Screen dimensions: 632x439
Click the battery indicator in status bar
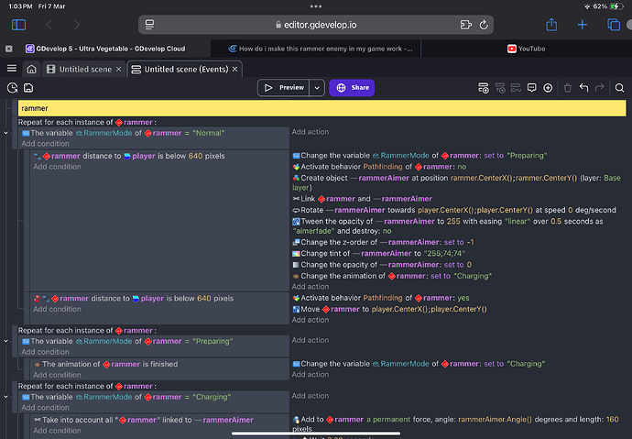(x=616, y=6)
